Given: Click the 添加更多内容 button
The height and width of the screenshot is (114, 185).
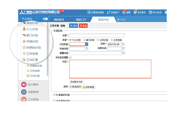Looking at the screenshot, I should tap(76, 82).
